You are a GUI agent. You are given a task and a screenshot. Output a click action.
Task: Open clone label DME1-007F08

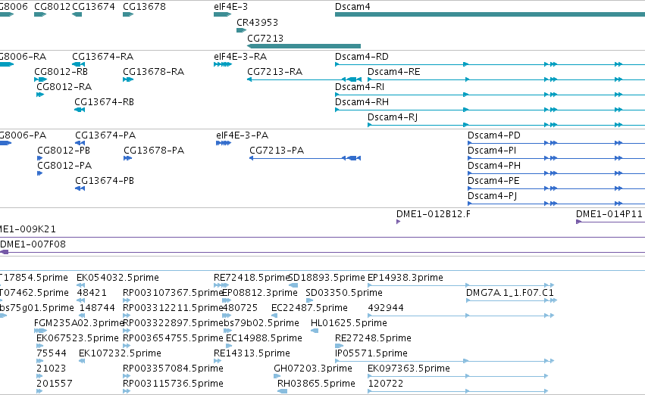pos(33,244)
